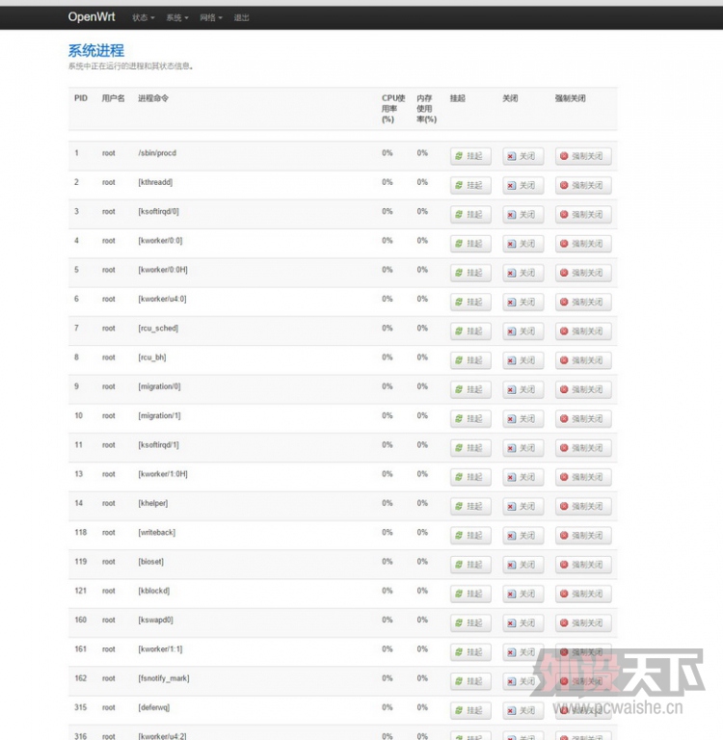Open the 系统 dropdown menu
The height and width of the screenshot is (740, 723).
coord(177,18)
